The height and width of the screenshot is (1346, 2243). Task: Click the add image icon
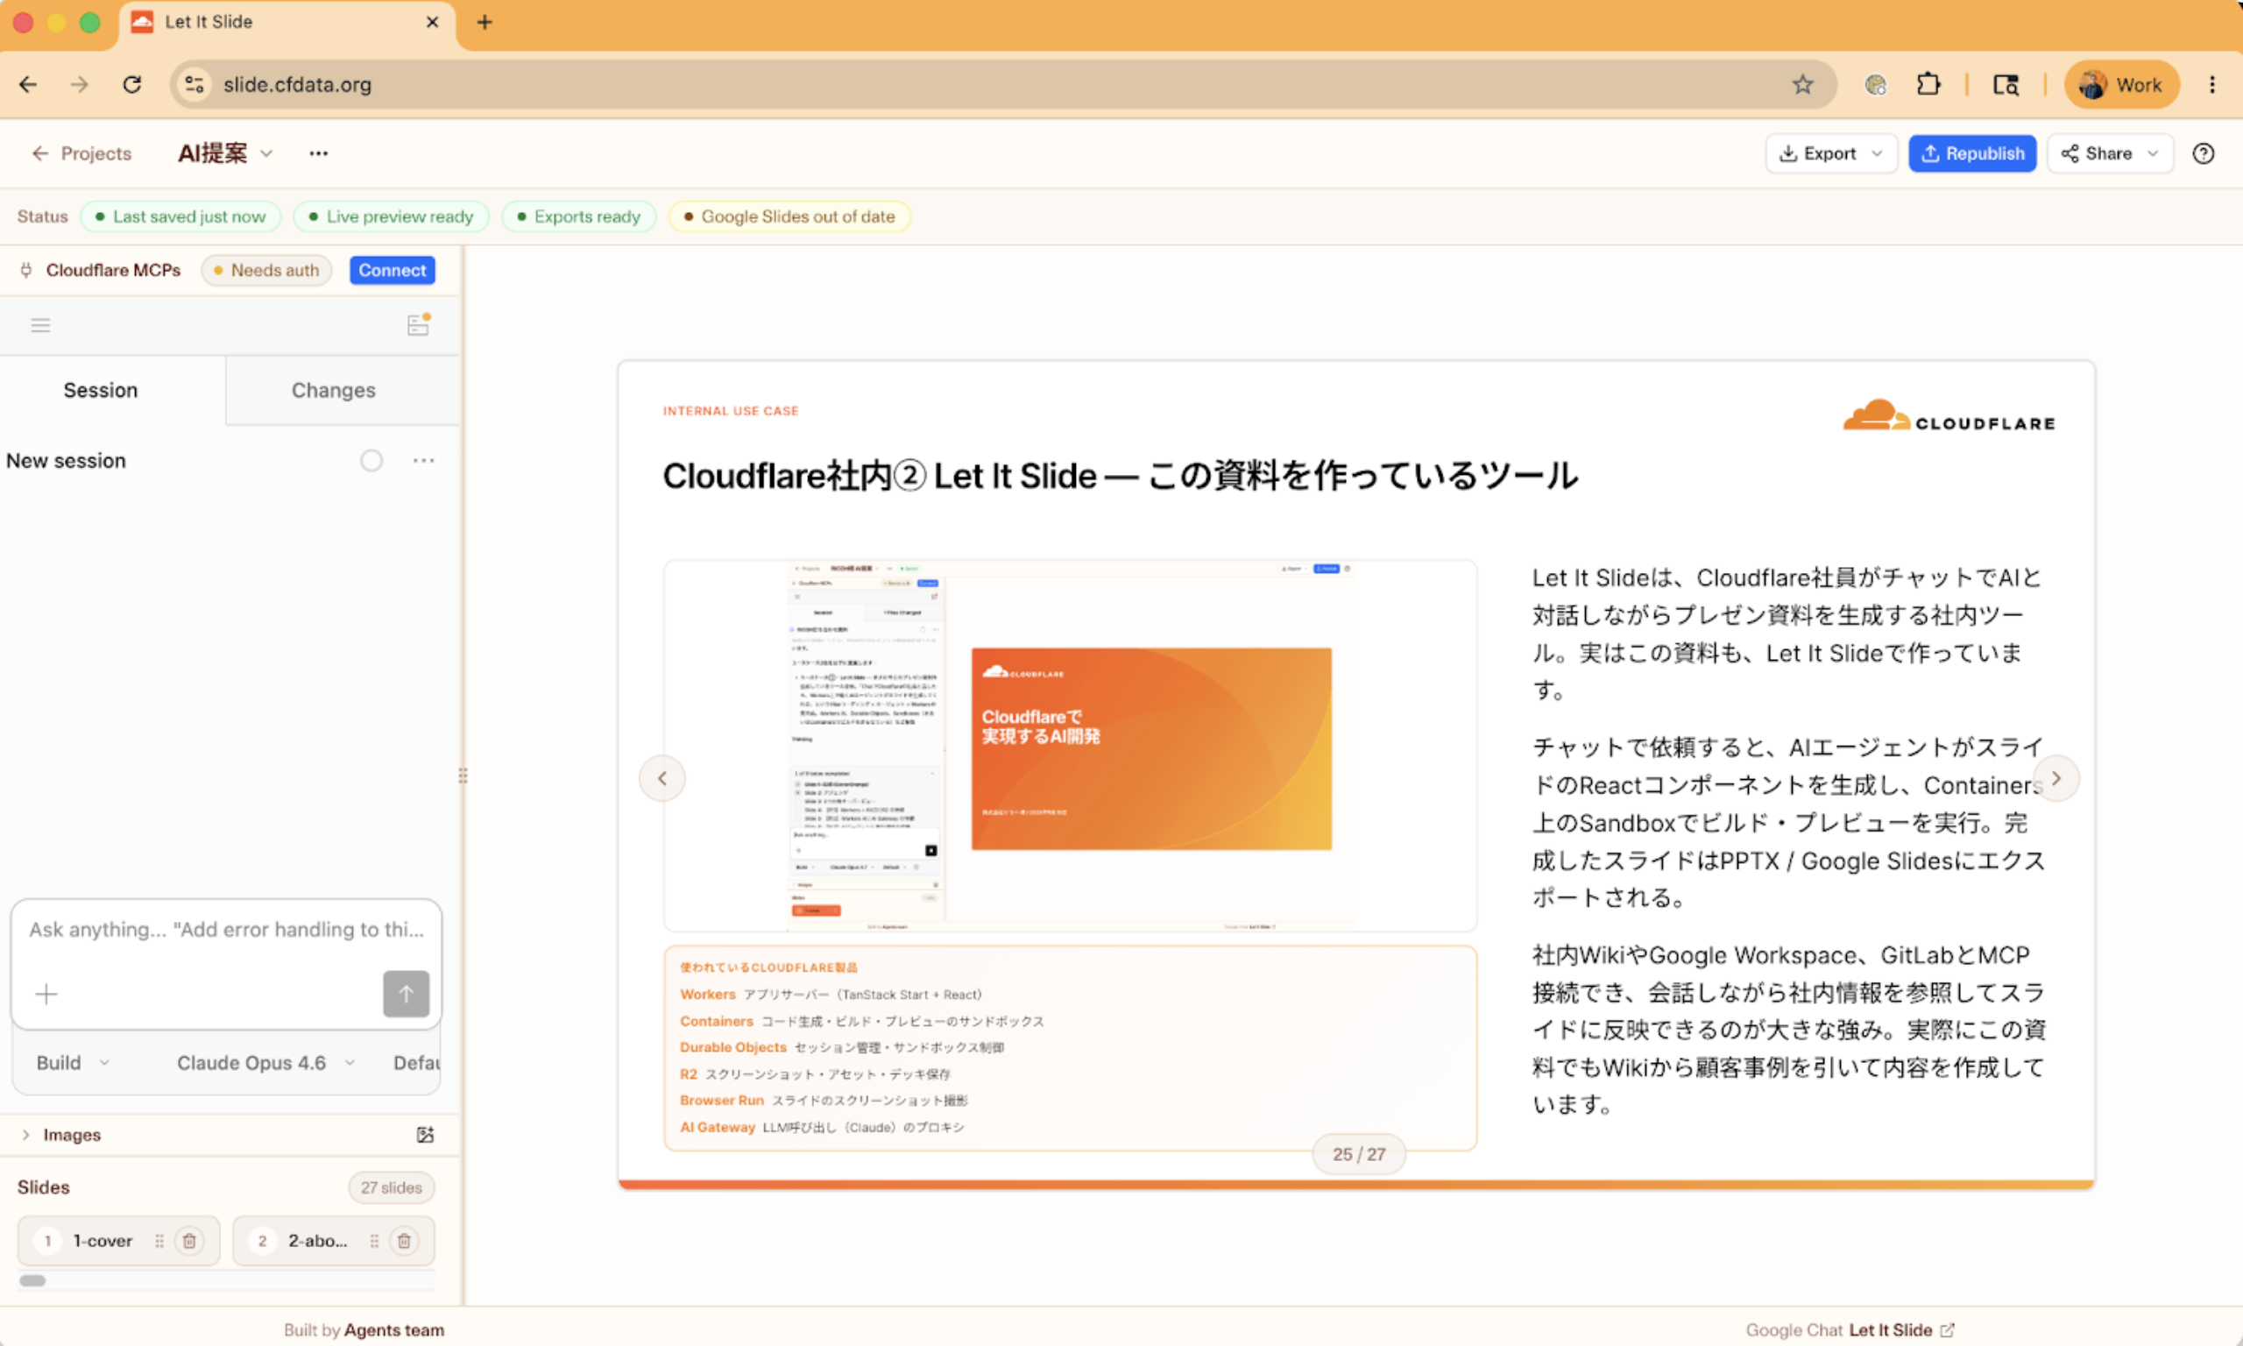pos(425,1135)
